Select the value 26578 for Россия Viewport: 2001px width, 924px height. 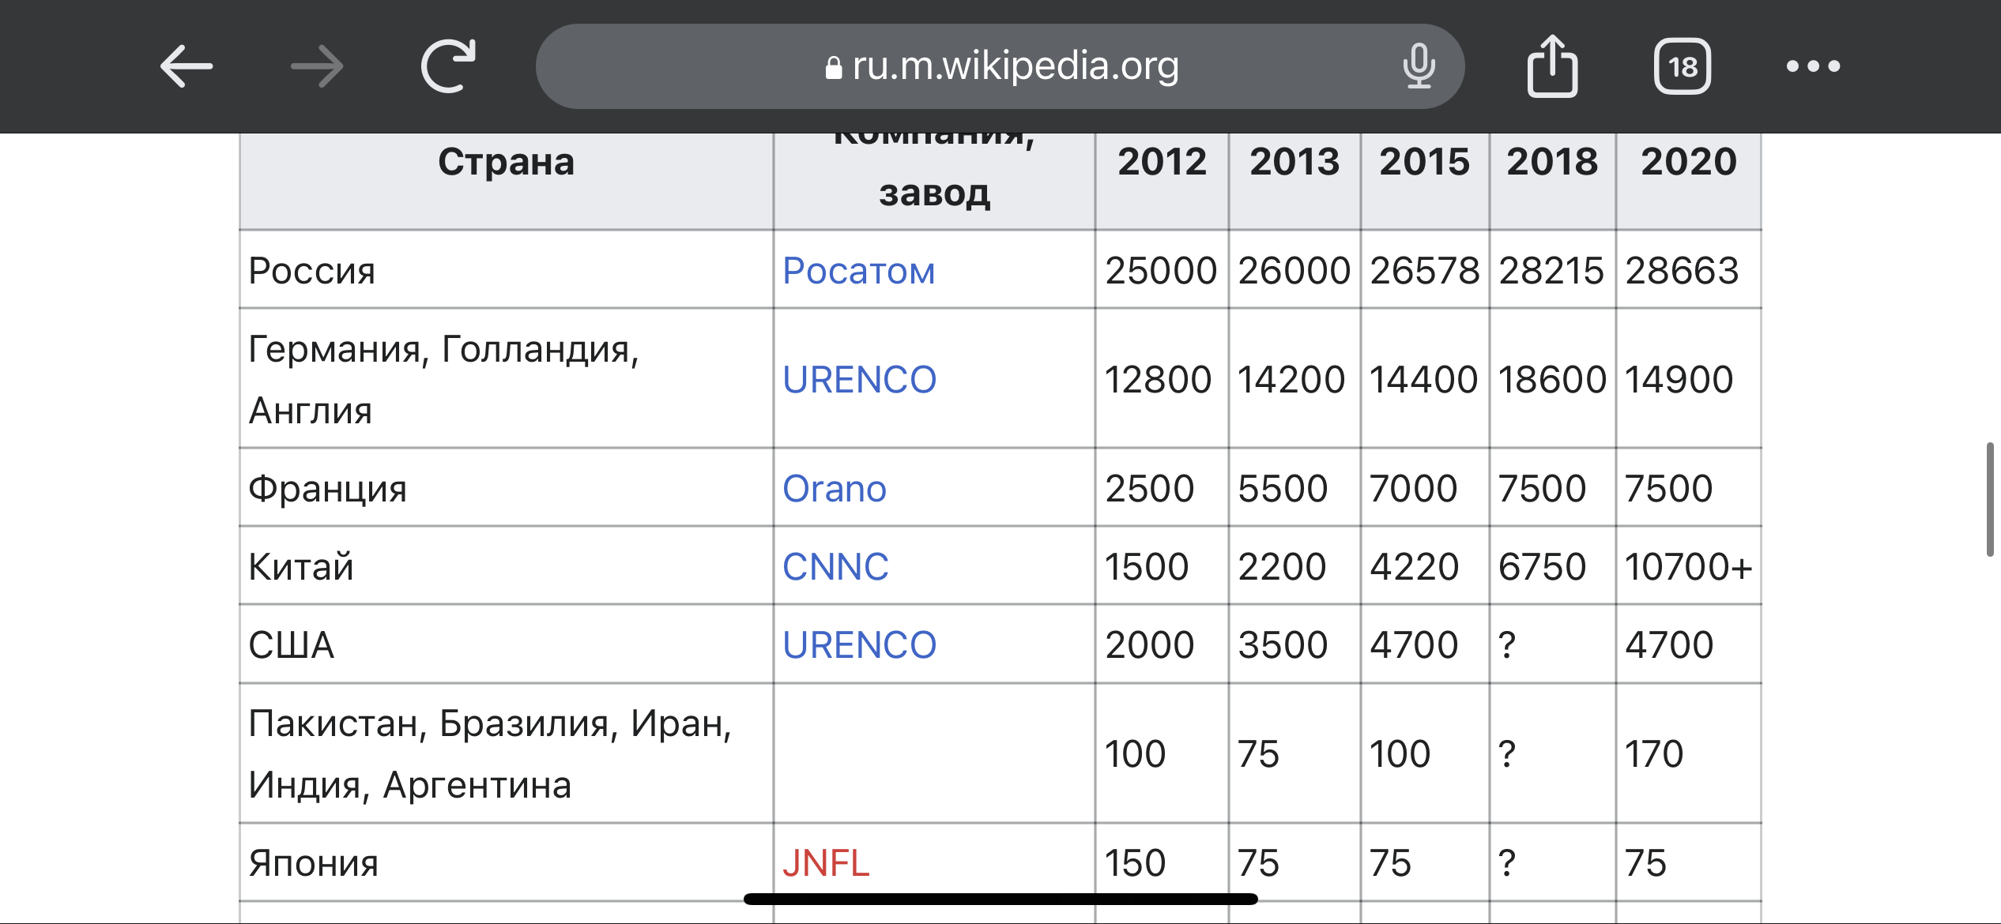click(1425, 270)
